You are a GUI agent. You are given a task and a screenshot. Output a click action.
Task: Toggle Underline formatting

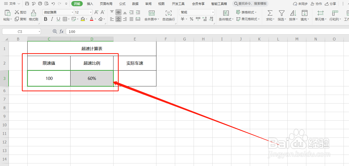point(58,19)
